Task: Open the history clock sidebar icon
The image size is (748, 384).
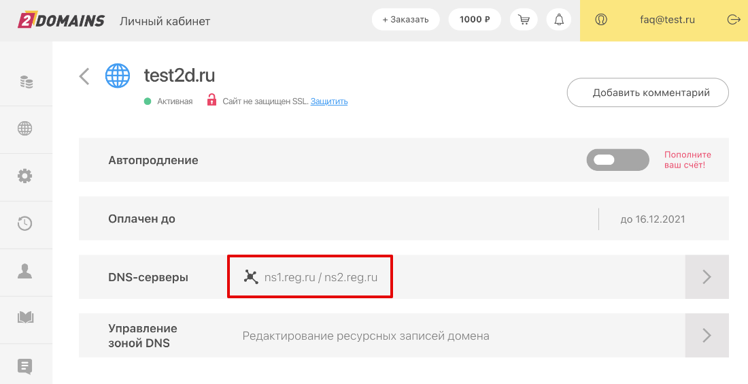Action: coord(25,223)
